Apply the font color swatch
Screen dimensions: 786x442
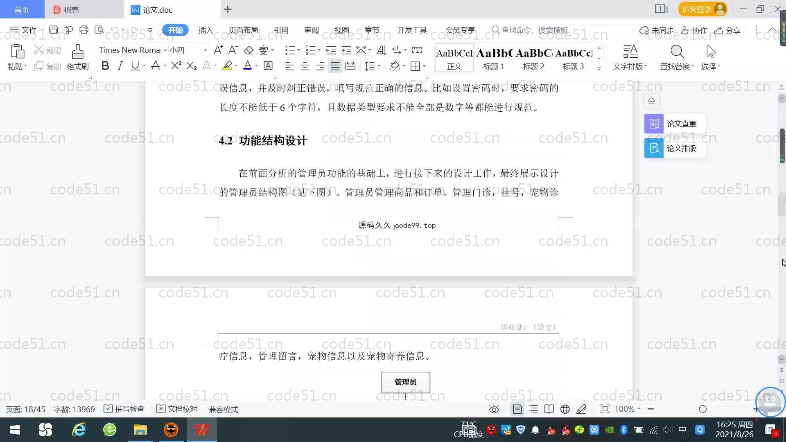point(248,66)
